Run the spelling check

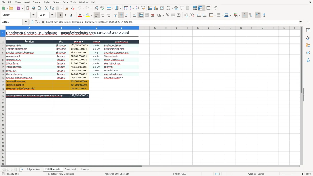[102, 8]
